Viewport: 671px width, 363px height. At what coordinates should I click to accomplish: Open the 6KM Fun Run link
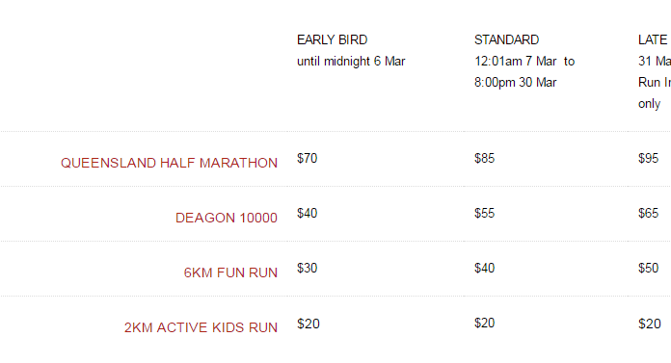(230, 272)
